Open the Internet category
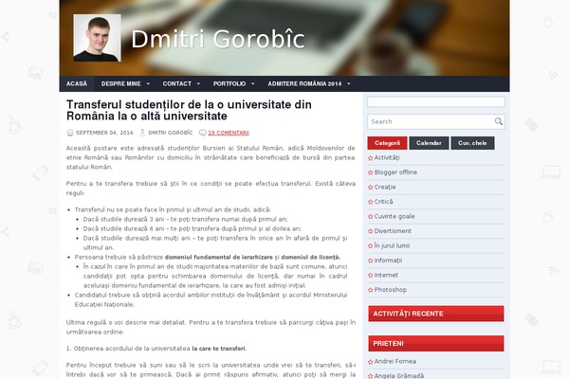The height and width of the screenshot is (379, 569). pos(386,276)
